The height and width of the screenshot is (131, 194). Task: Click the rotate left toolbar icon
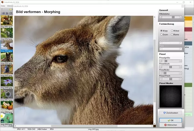pos(3,13)
